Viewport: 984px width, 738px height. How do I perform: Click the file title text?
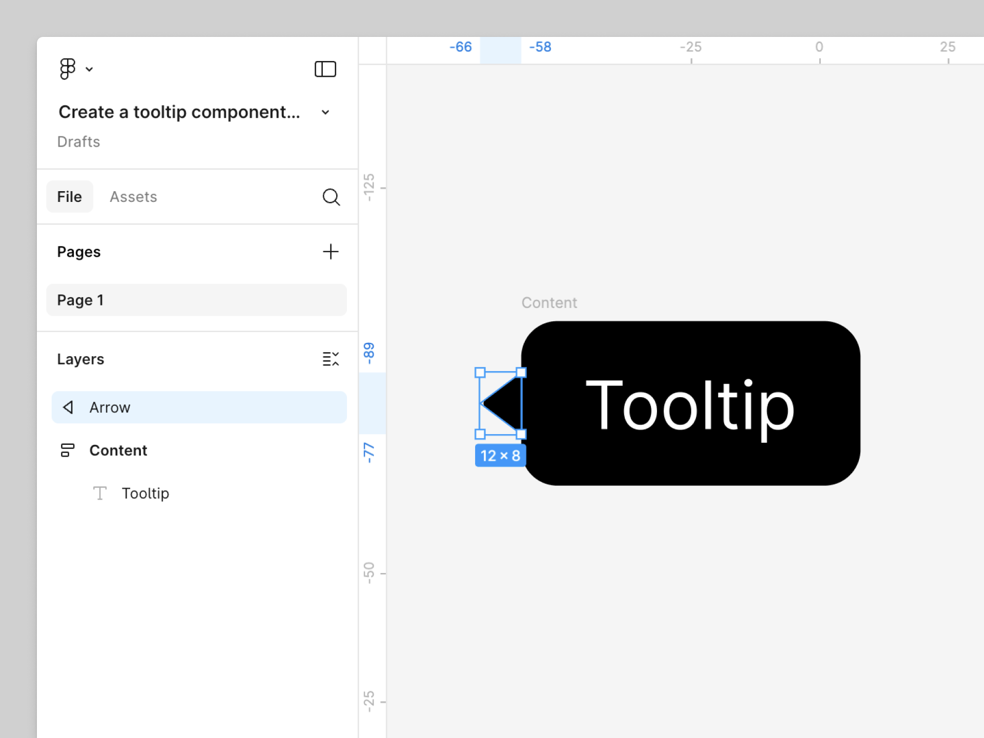coord(179,112)
